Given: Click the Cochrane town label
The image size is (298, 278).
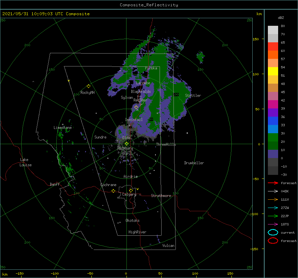Looking at the screenshot, I should coord(108,185).
